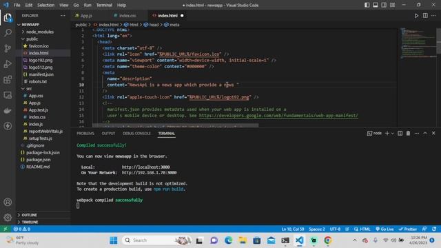
Task: Switch to Output panel tab
Action: tap(108, 133)
